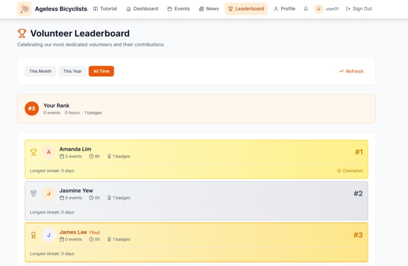This screenshot has width=408, height=266.
Task: Click the Champion label text
Action: point(353,171)
